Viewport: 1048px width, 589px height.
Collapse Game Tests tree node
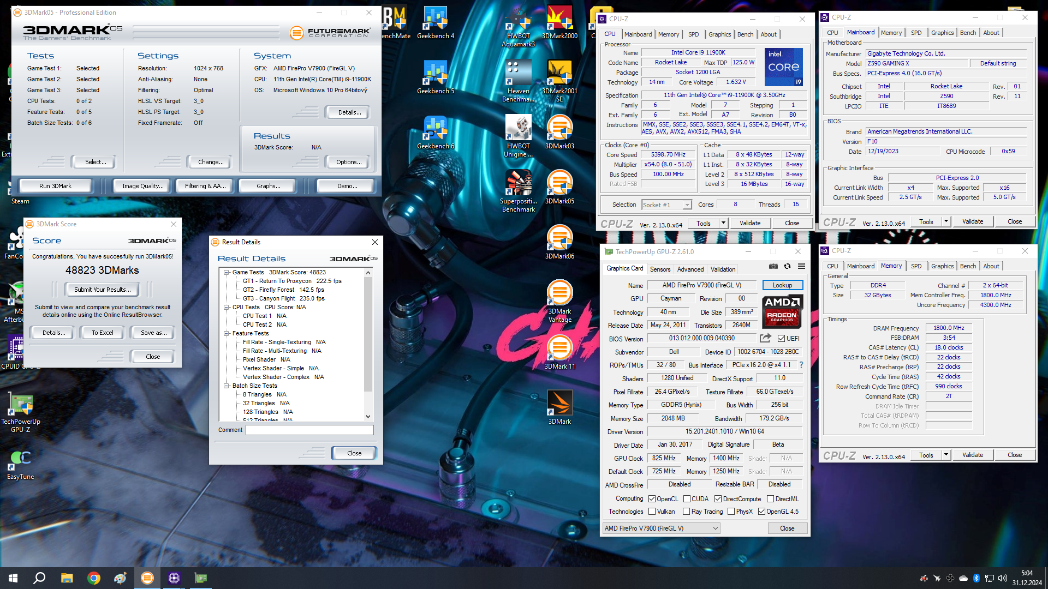226,272
